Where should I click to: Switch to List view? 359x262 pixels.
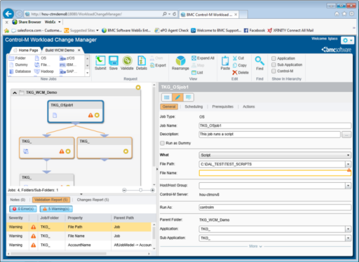(x=197, y=73)
